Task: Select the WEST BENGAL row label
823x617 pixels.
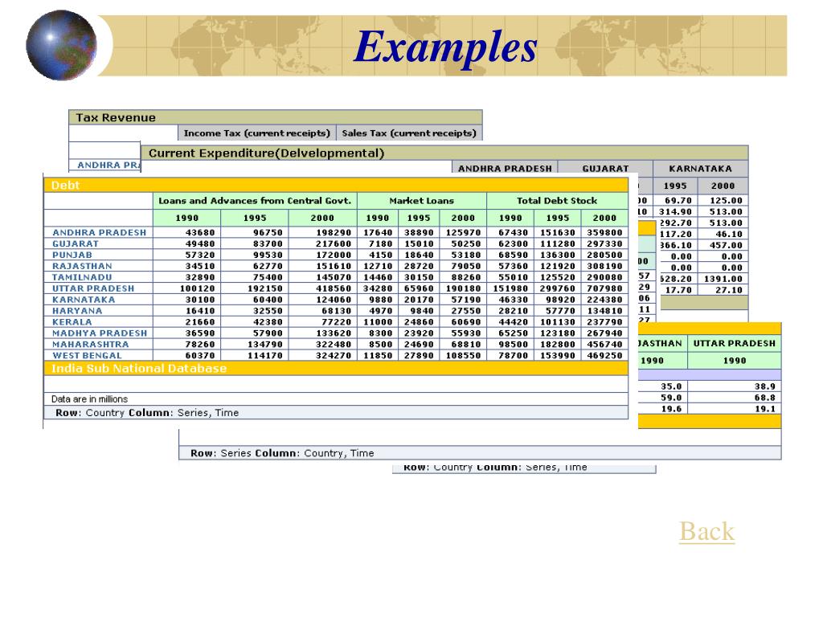Action: coord(87,355)
